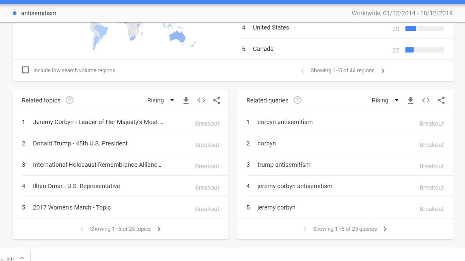465x261 pixels.
Task: Select the Canada region row
Action: tap(347, 49)
